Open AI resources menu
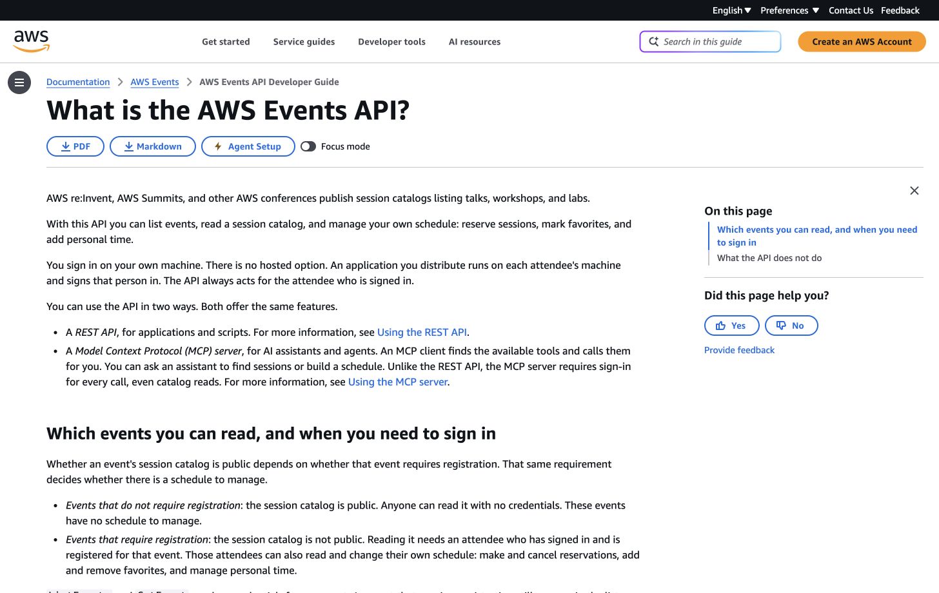The image size is (939, 593). click(x=475, y=42)
